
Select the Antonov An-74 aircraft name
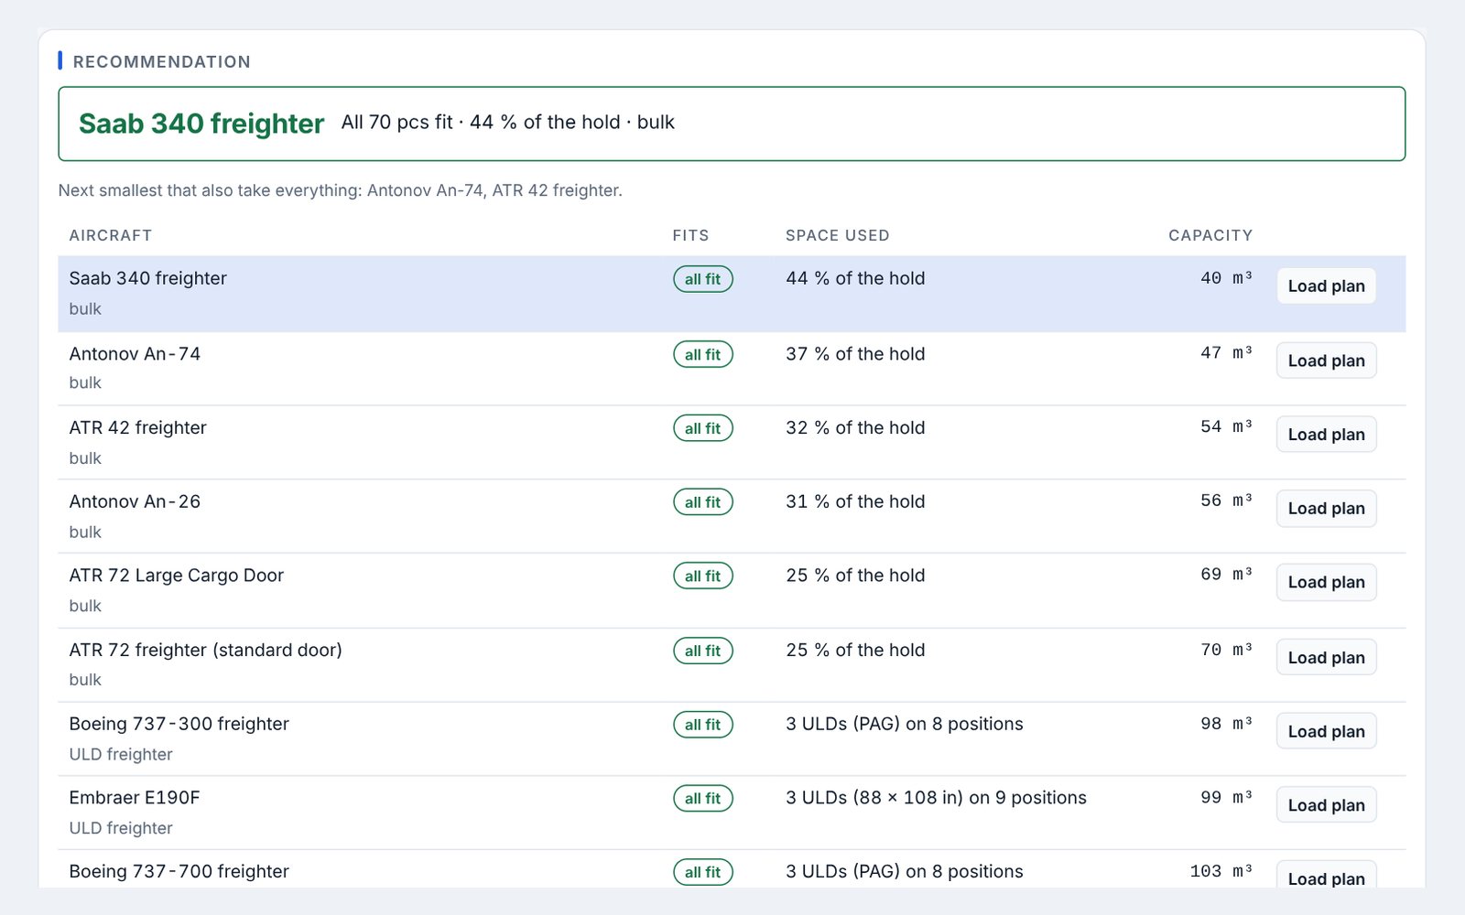[x=135, y=354]
